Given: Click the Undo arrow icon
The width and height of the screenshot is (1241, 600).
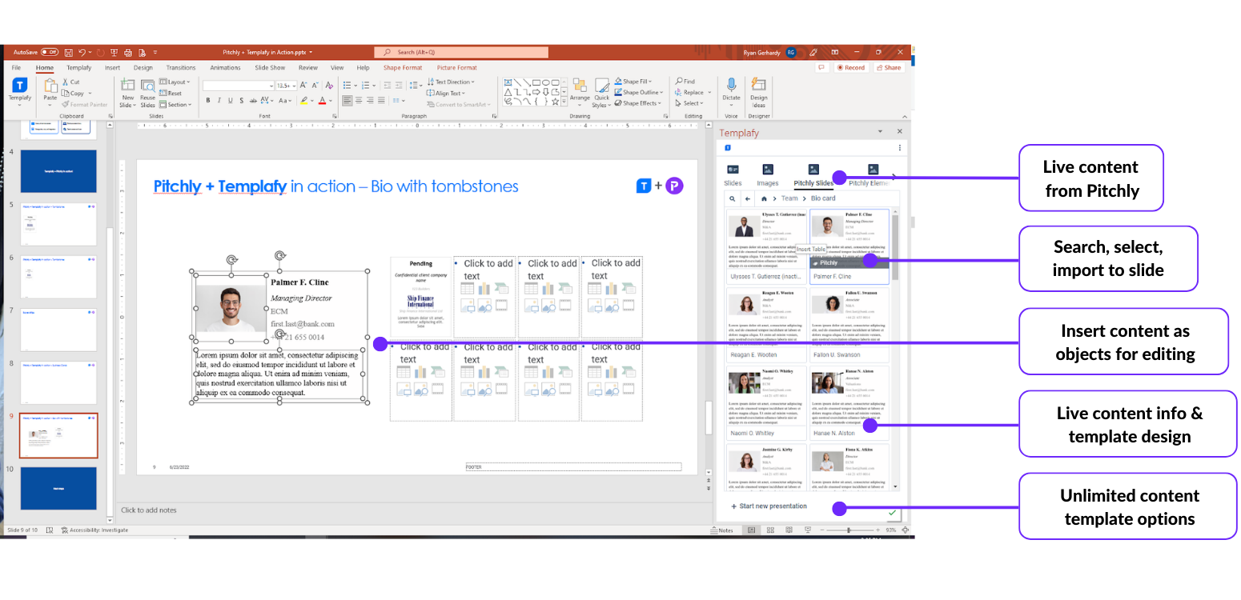Looking at the screenshot, I should [82, 52].
